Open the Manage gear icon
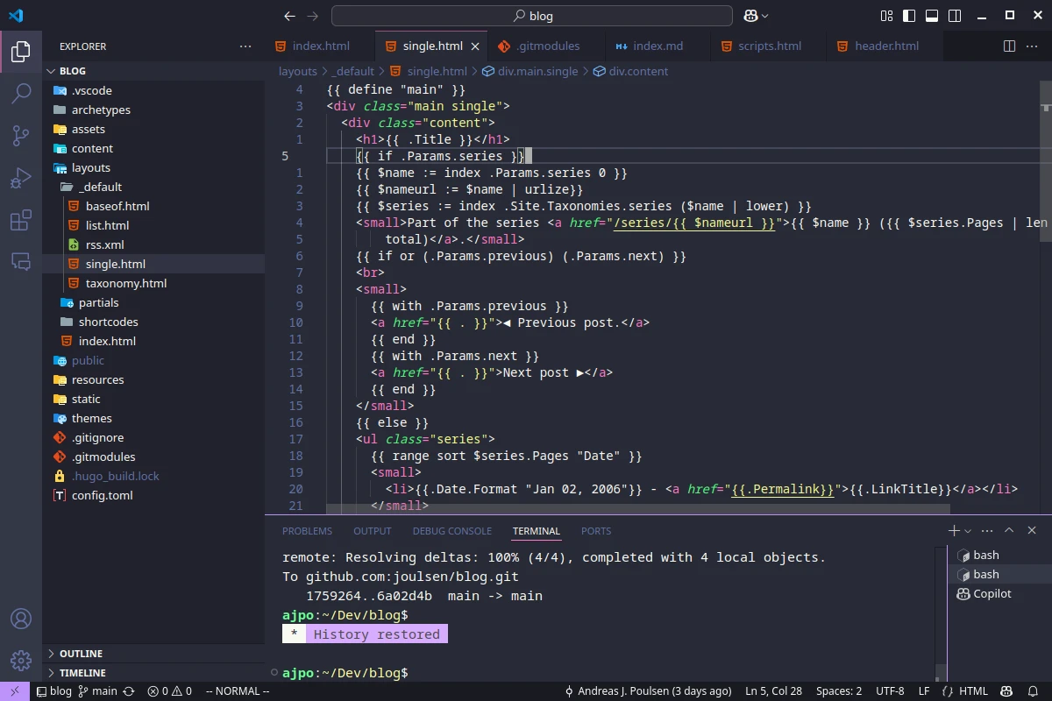 coord(21,661)
